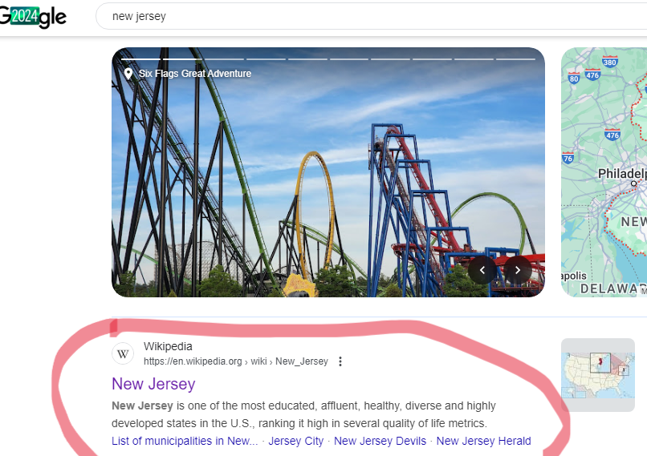This screenshot has height=456, width=647.
Task: Open the New Jersey Herald sitelink
Action: click(483, 441)
